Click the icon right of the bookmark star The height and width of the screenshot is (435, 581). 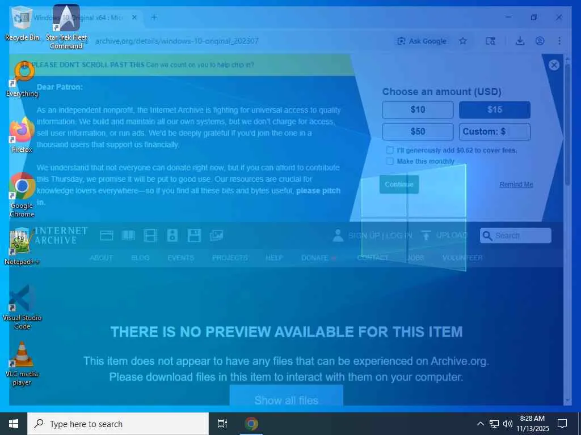tap(490, 41)
